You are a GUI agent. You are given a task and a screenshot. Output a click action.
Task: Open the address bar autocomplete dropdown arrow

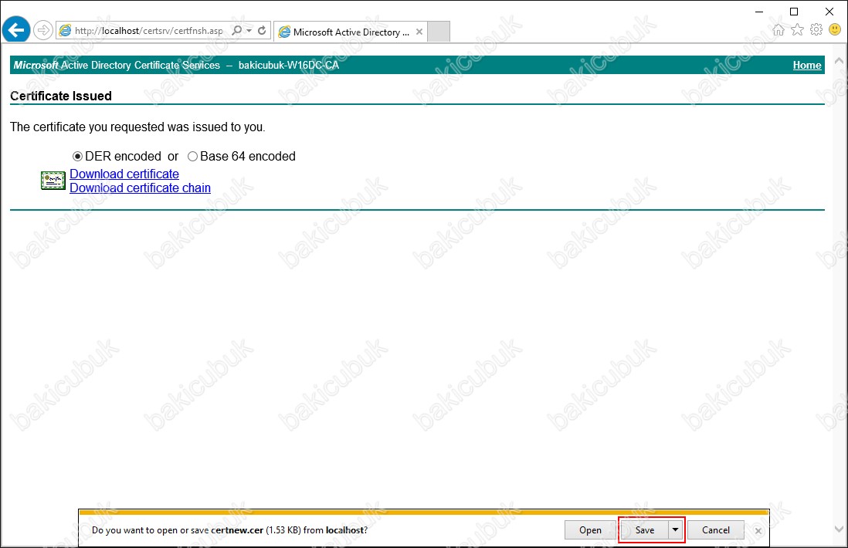click(249, 30)
